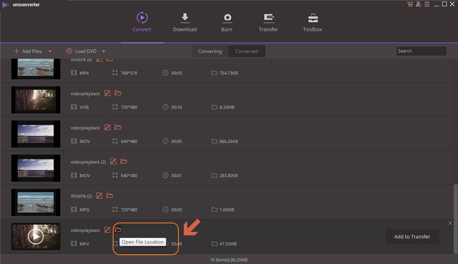Image resolution: width=458 pixels, height=264 pixels.
Task: Click the MPG format label
Action: 85,210
